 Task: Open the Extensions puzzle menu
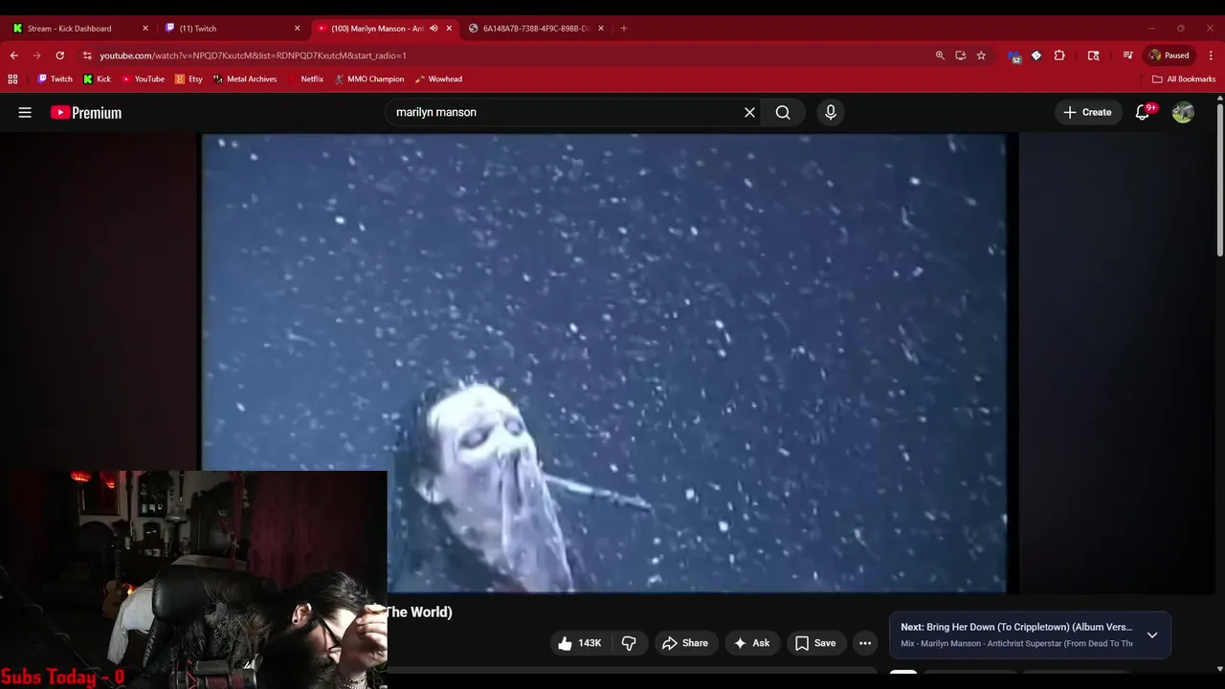pos(1059,56)
